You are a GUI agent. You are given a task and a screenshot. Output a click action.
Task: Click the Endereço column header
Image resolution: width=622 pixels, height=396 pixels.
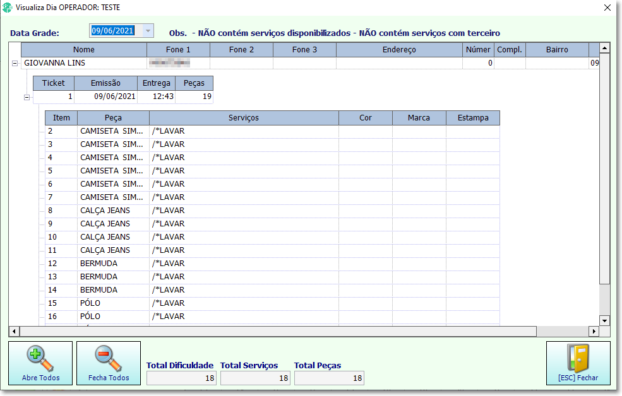(399, 49)
